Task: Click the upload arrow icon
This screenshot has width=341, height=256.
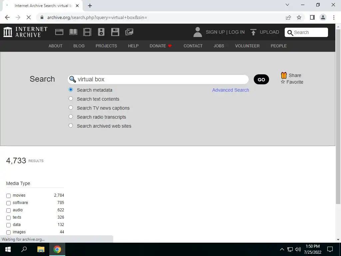Action: coord(253,32)
